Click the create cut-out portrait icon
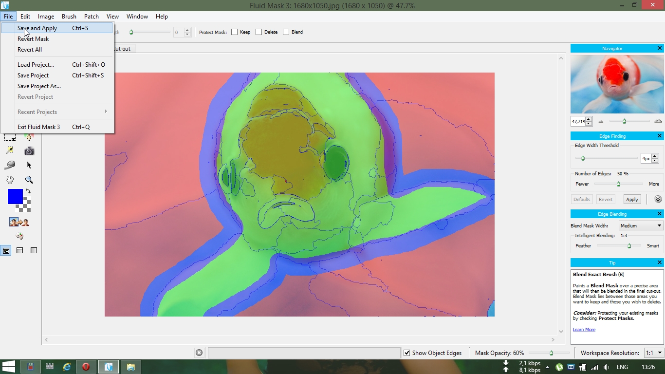 click(19, 223)
